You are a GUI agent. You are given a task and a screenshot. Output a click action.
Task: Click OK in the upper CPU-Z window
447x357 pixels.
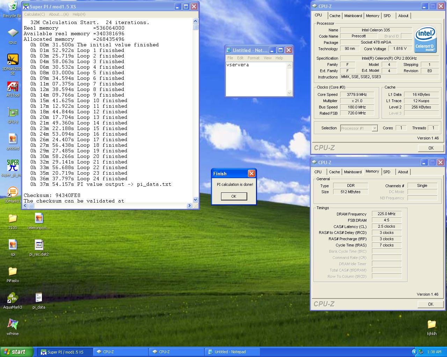(431, 148)
